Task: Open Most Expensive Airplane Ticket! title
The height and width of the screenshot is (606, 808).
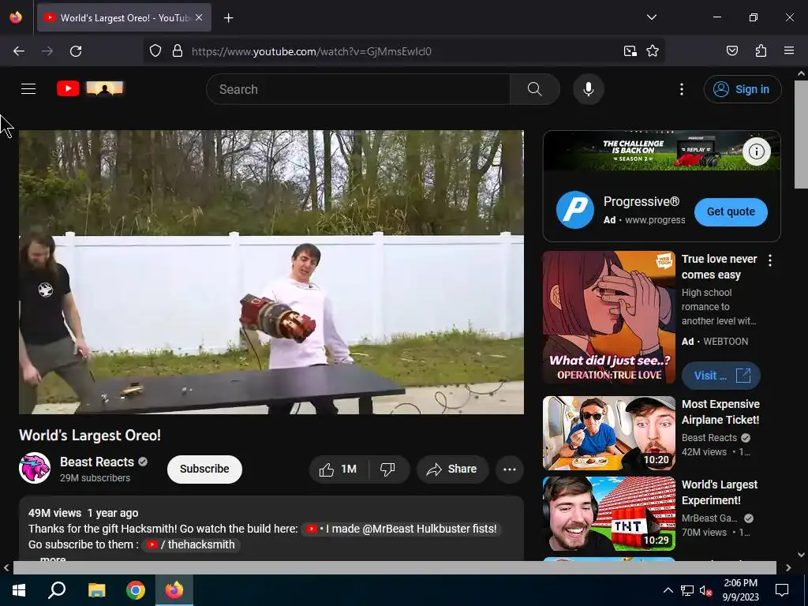Action: pos(720,412)
